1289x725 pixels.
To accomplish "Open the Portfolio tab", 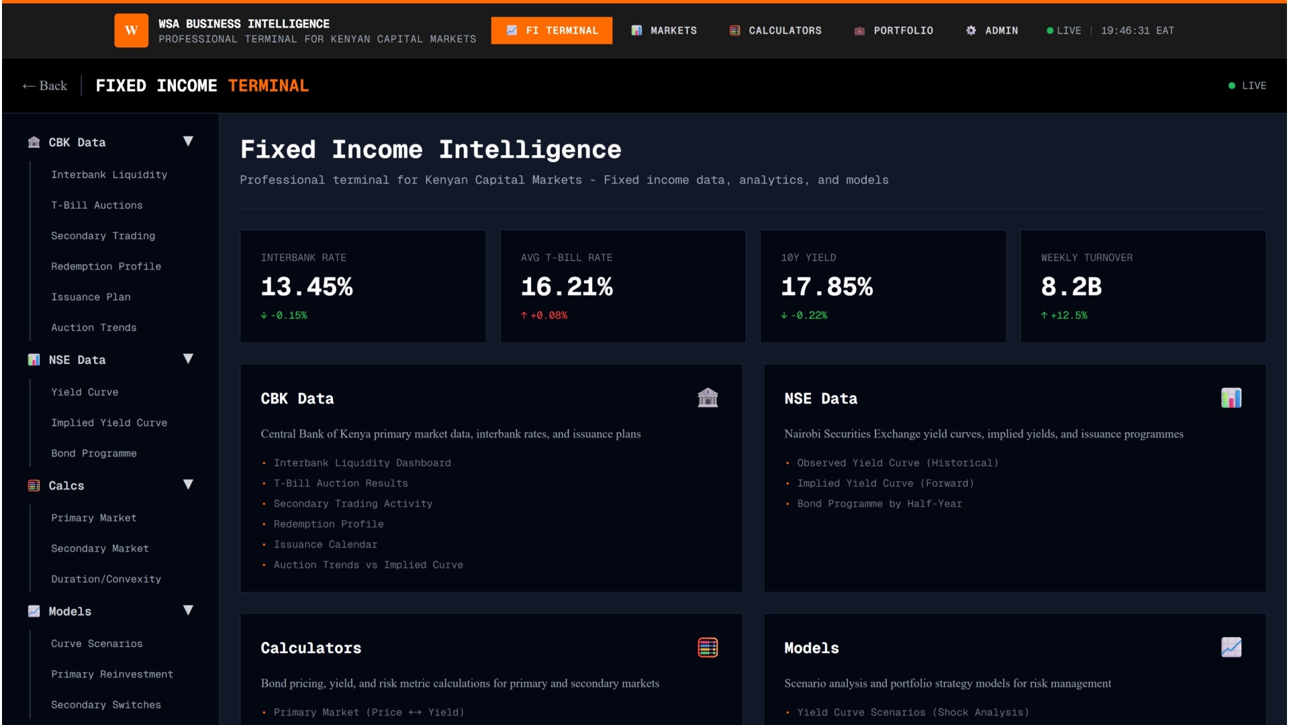I will pos(893,30).
